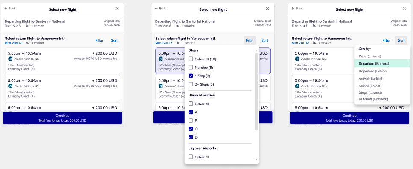This screenshot has height=169, width=413.
Task: Check Select all (10) under Stops
Action: [191, 59]
